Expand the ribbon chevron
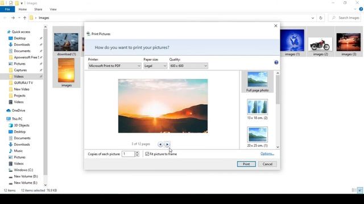Image resolution: width=364 pixels, height=204 pixels. tap(355, 9)
